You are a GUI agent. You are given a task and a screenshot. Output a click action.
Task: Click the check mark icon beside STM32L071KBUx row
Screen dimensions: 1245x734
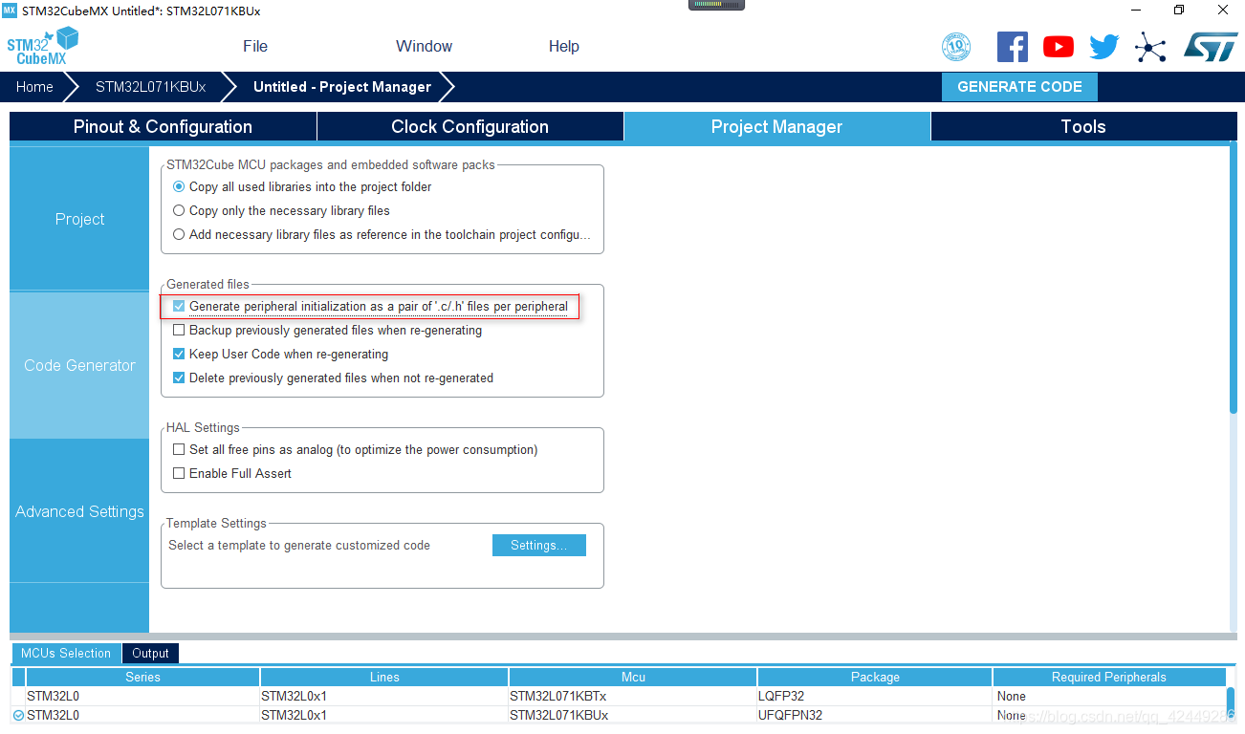tap(18, 715)
